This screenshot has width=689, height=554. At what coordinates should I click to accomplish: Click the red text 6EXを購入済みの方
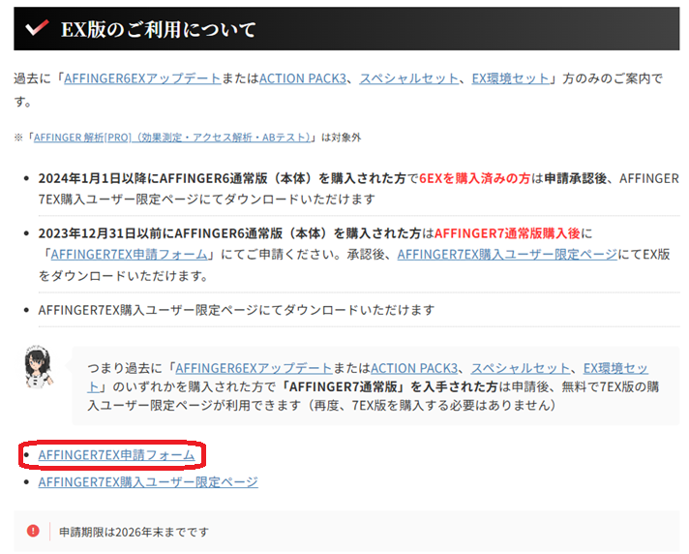point(474,178)
